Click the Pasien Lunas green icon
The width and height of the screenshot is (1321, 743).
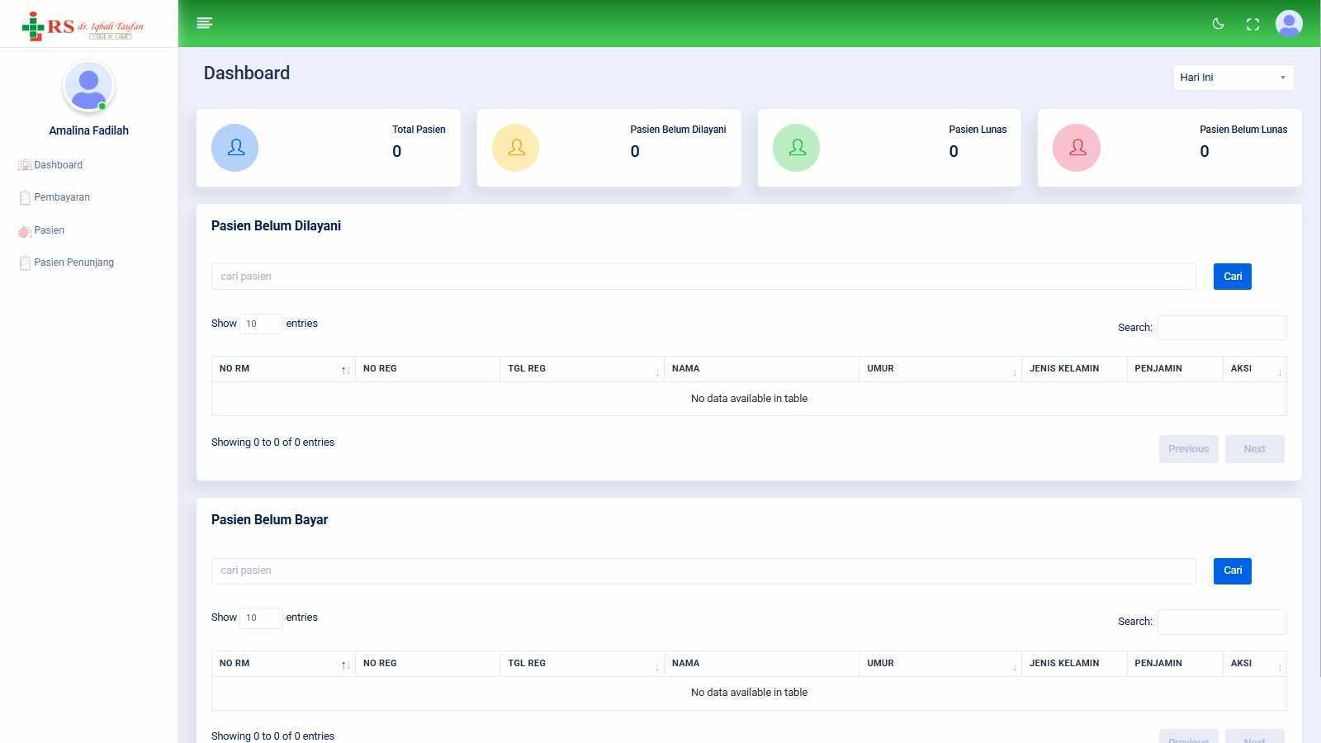point(797,148)
